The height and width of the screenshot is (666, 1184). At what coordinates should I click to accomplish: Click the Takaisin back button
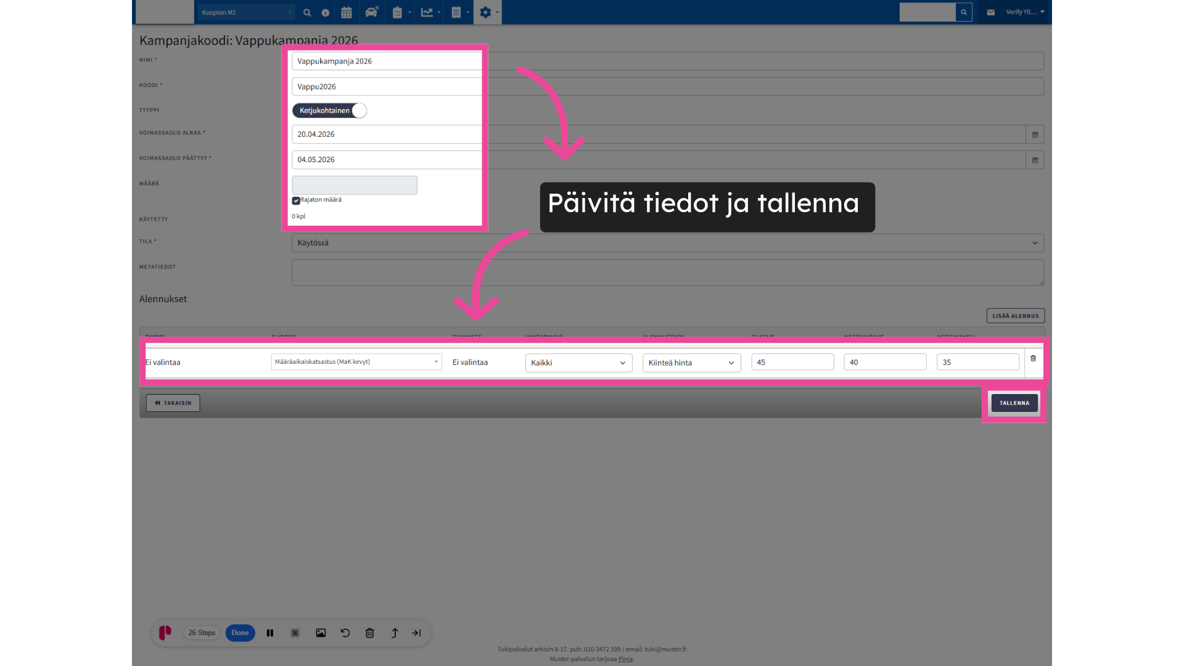[173, 403]
